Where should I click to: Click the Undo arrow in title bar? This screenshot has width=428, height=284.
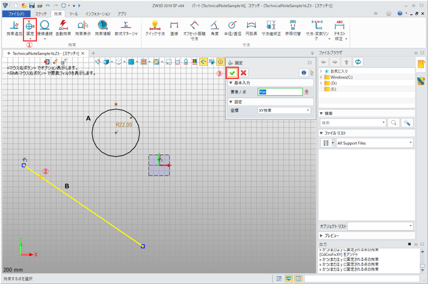tap(48, 5)
